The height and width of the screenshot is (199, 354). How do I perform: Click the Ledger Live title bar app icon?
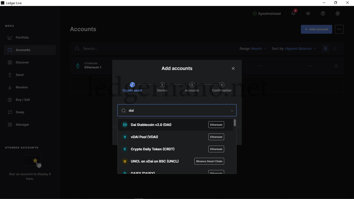[x=3, y=3]
